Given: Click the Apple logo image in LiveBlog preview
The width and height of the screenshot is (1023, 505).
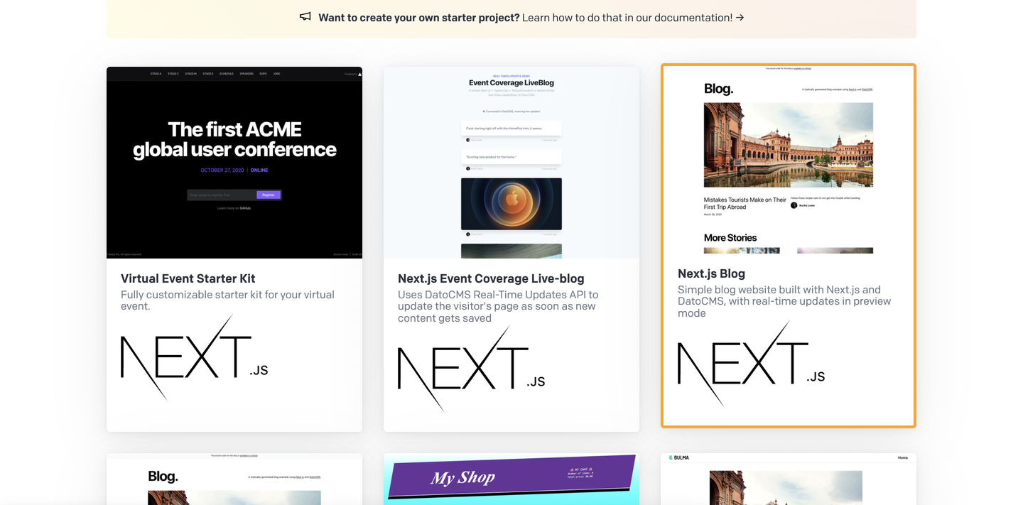Looking at the screenshot, I should pyautogui.click(x=511, y=204).
